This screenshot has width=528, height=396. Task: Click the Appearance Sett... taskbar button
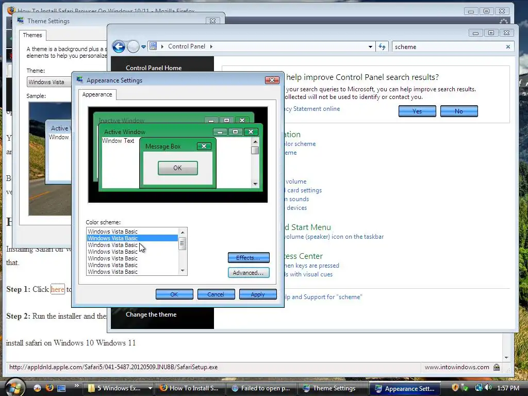coord(404,389)
